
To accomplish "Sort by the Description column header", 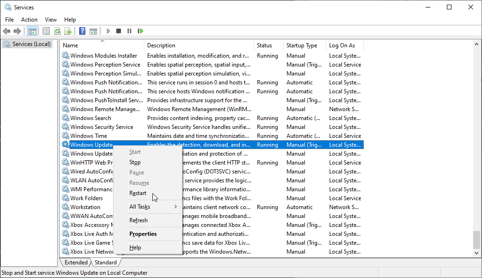I will 199,45.
